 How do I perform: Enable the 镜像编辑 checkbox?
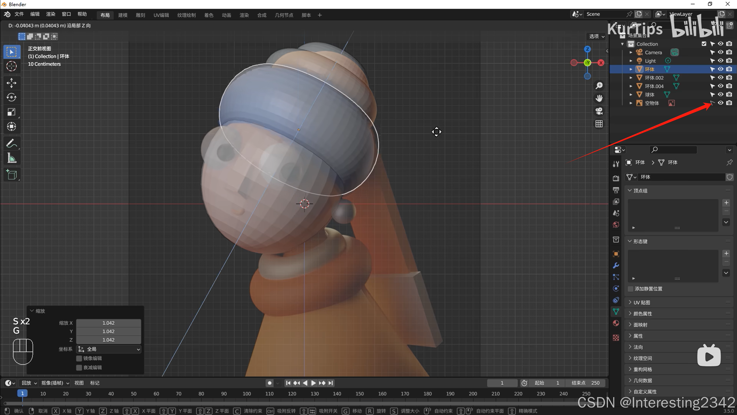pyautogui.click(x=79, y=358)
